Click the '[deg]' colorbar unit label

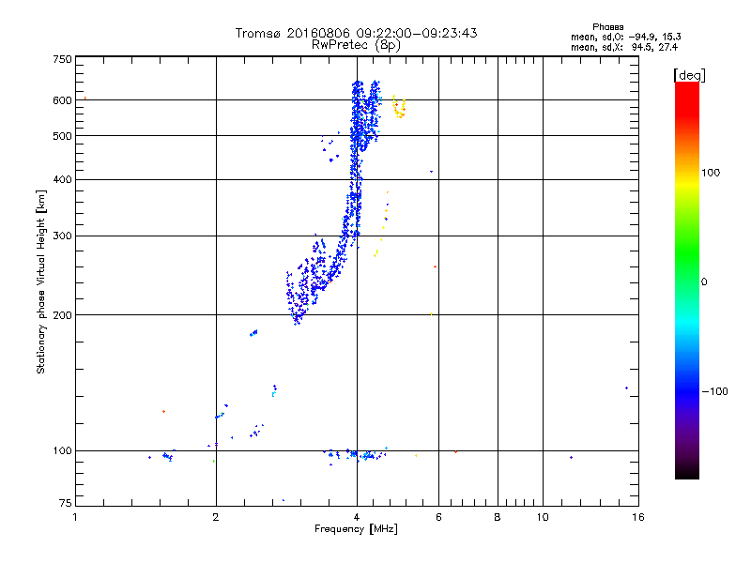point(689,75)
